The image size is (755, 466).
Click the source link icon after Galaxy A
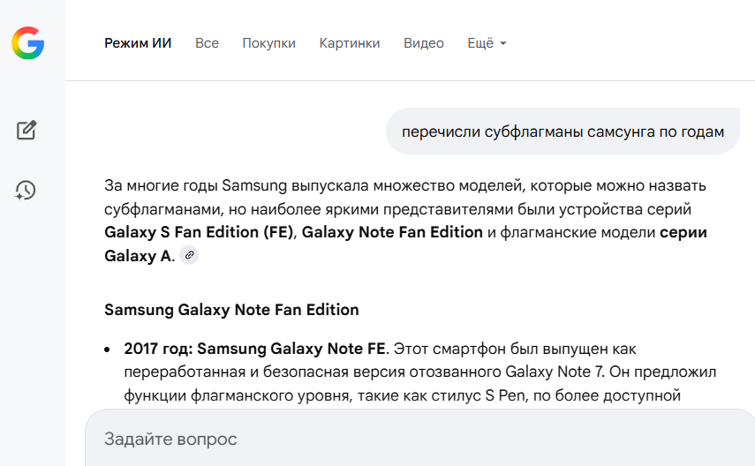(189, 256)
